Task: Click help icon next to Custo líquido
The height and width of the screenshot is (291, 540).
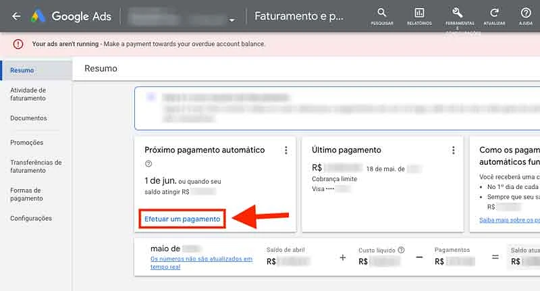Action: 401,250
